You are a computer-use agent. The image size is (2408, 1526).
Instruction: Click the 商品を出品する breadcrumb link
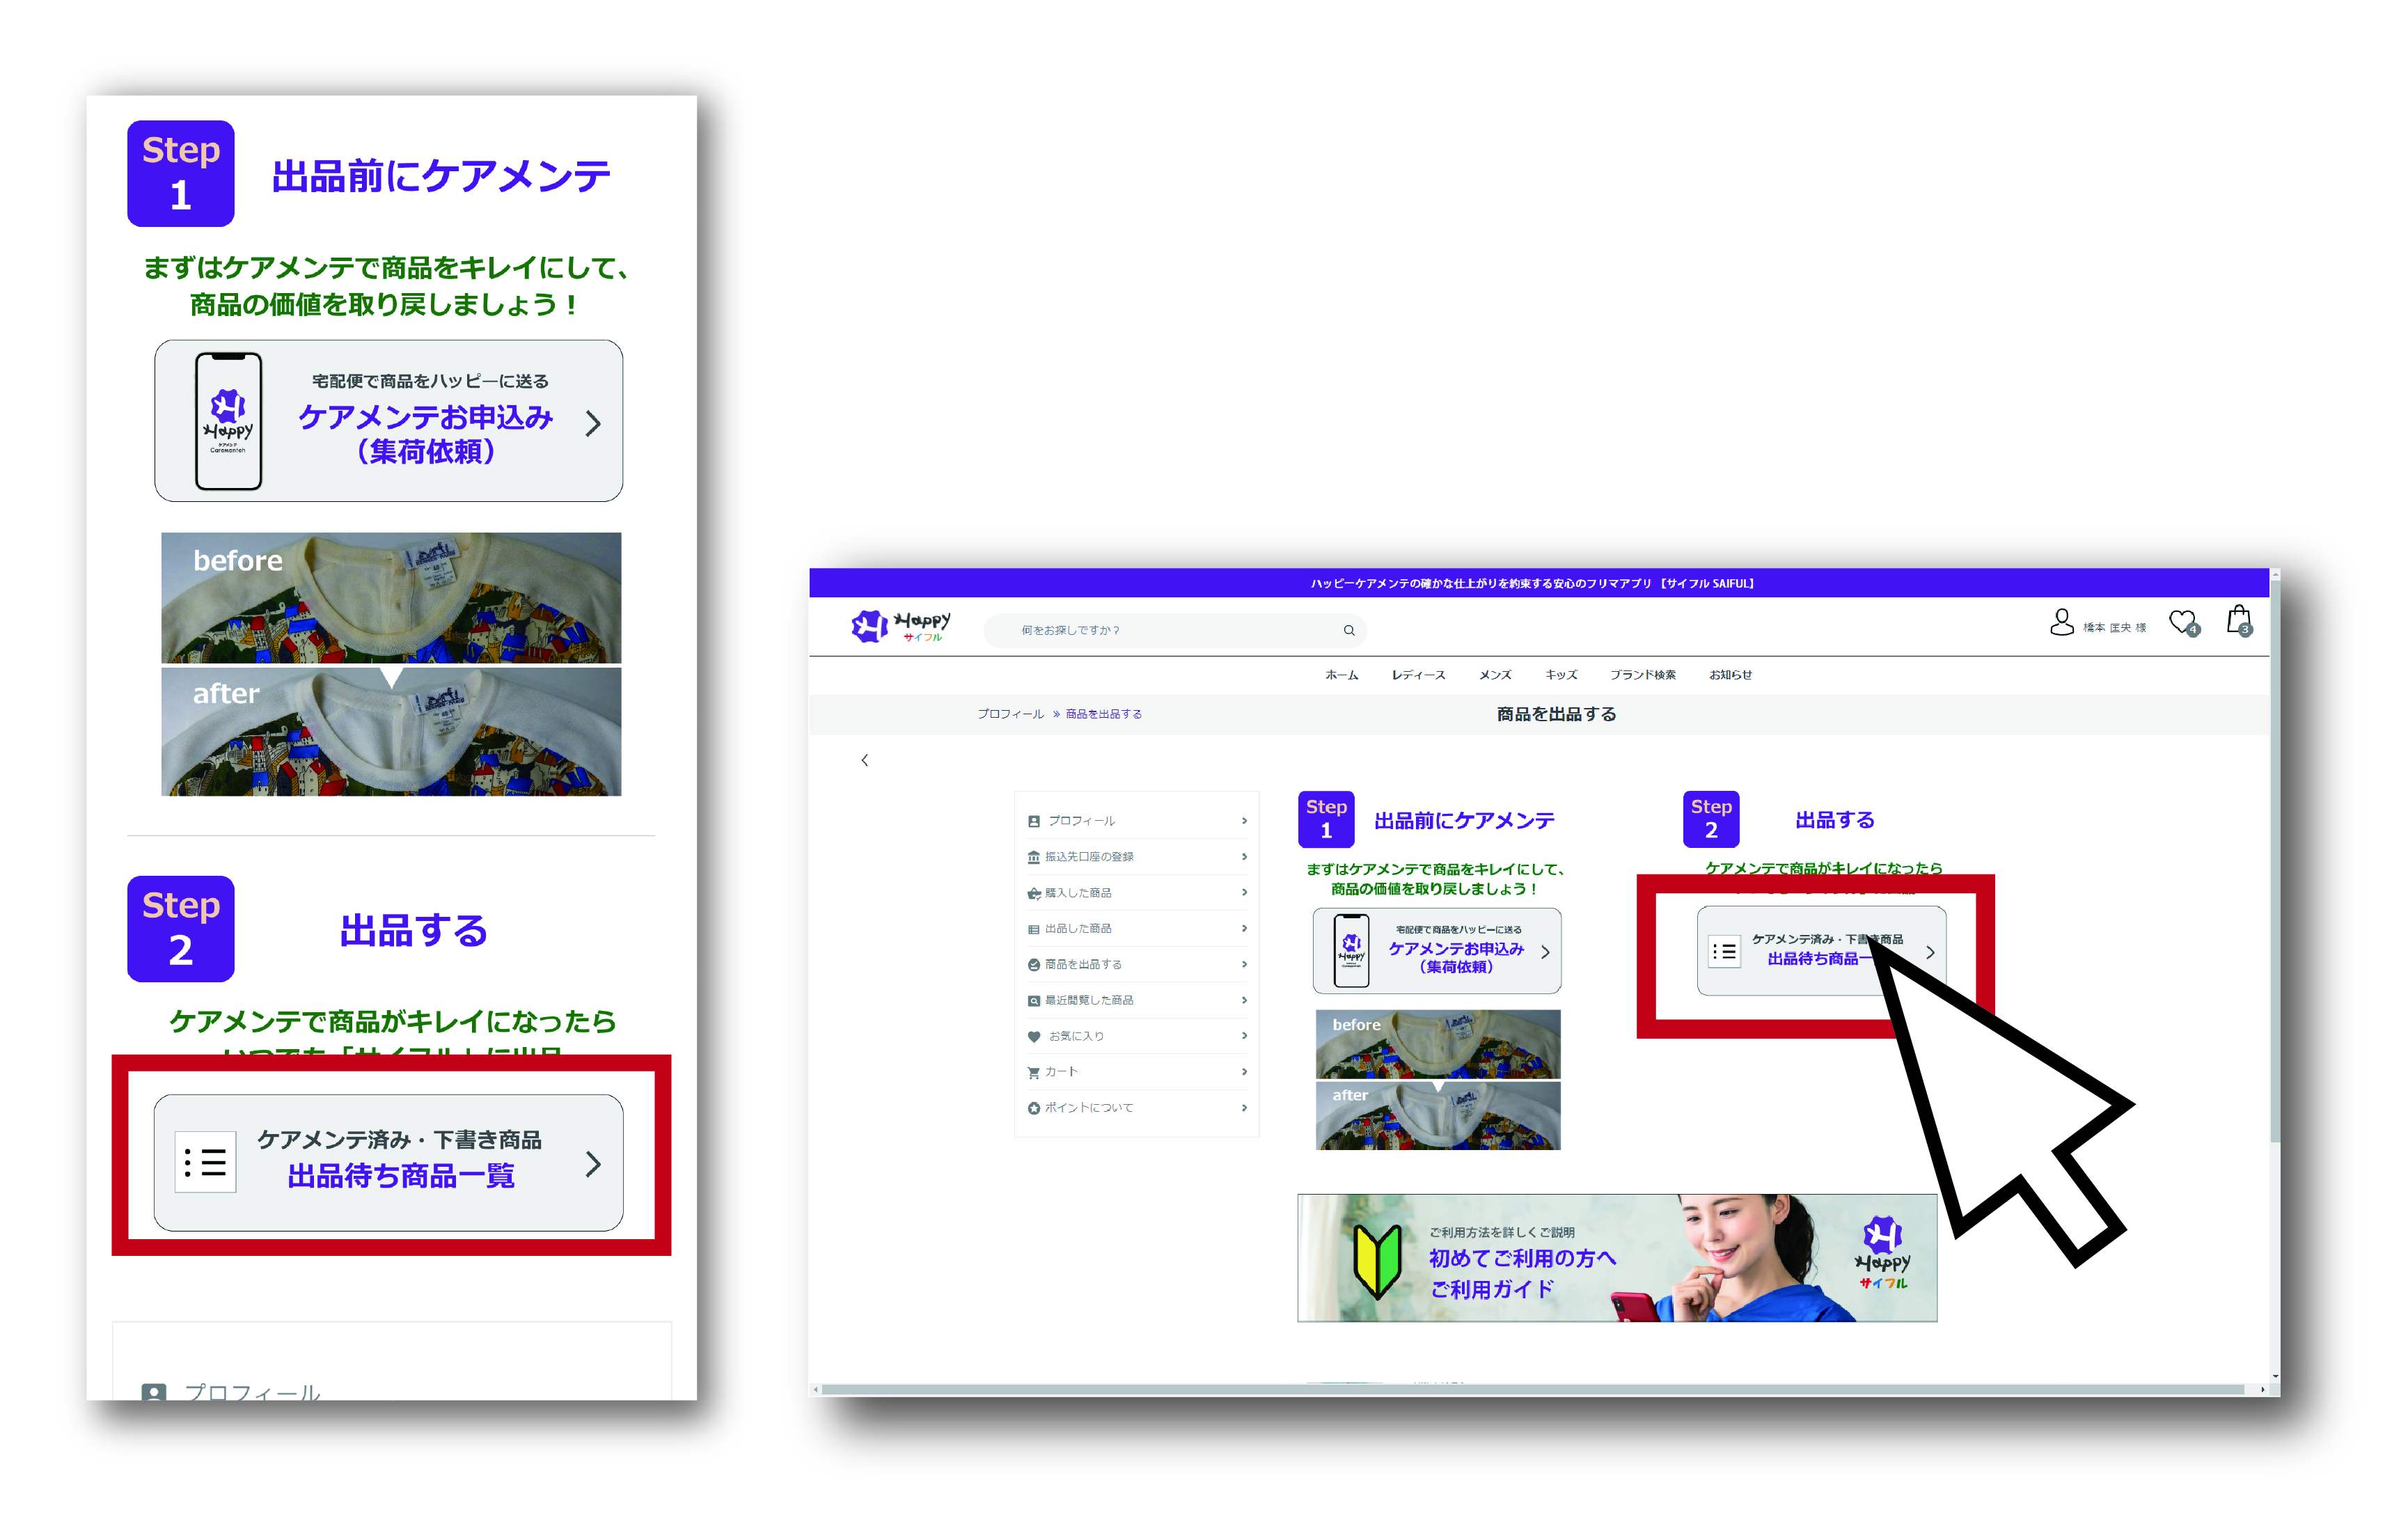(1103, 714)
